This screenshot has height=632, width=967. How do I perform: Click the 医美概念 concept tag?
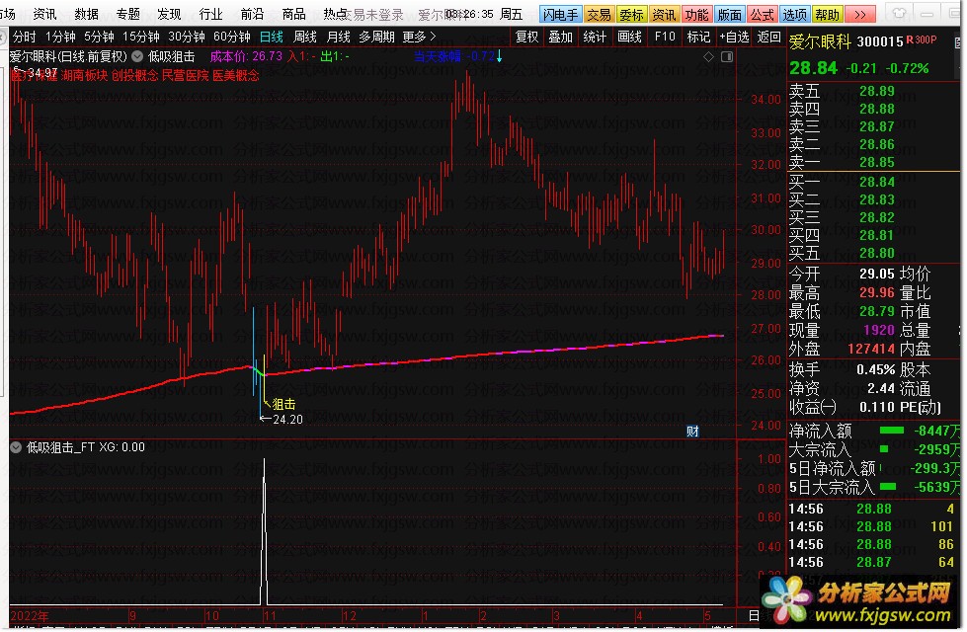[236, 75]
